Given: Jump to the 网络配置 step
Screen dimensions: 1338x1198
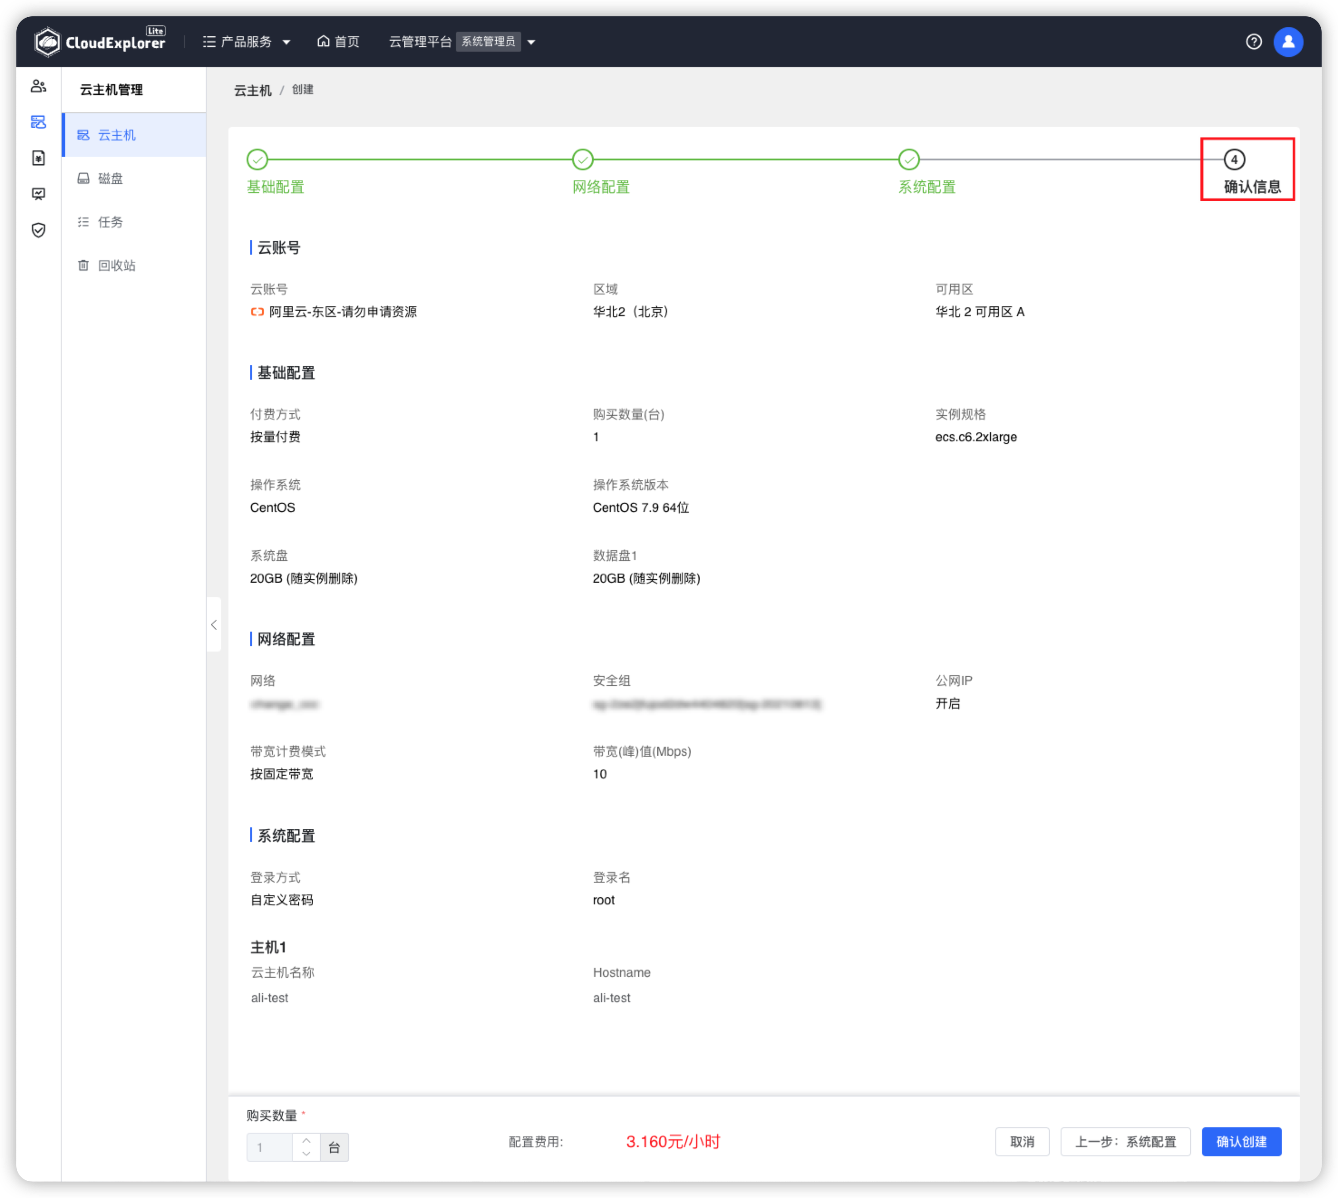Looking at the screenshot, I should coord(601,172).
